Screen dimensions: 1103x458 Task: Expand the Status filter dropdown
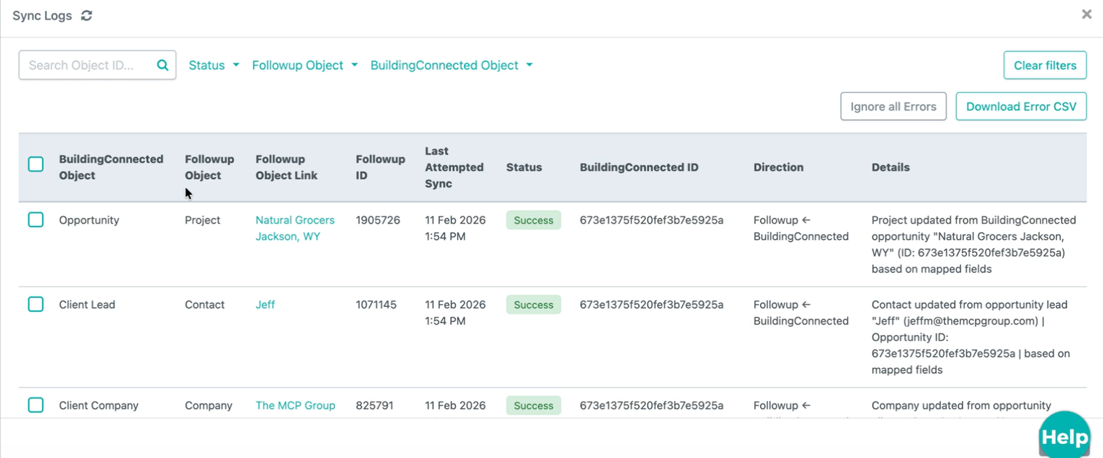213,66
